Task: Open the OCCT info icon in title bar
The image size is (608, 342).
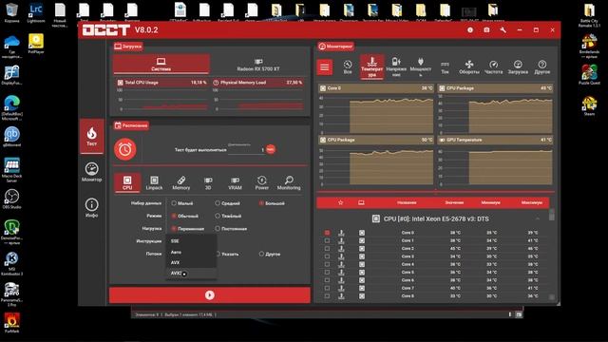Action: point(470,29)
